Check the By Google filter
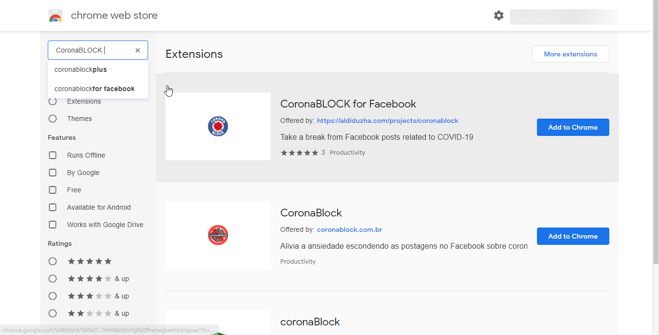The image size is (659, 335). point(53,173)
